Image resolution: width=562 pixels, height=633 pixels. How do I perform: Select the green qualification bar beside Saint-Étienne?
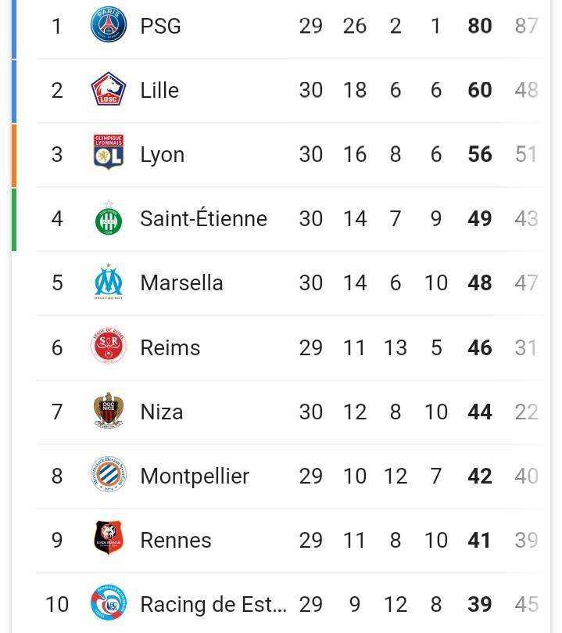point(14,220)
